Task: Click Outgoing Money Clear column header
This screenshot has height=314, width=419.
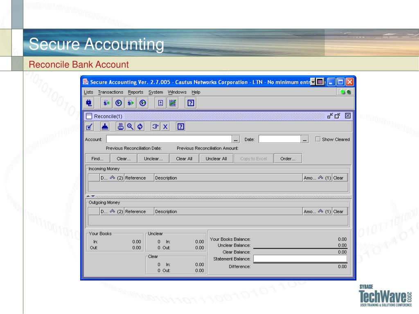Action: (x=340, y=211)
